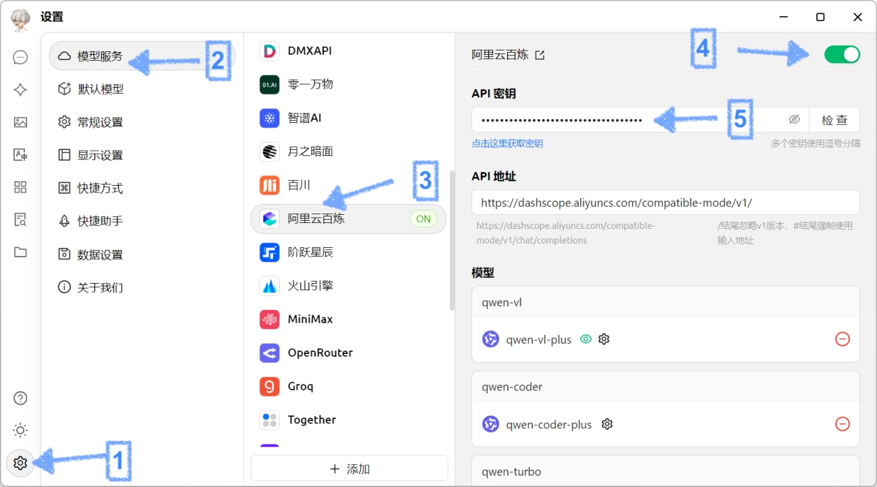Select MiniMax provider
This screenshot has width=877, height=487.
(x=348, y=320)
